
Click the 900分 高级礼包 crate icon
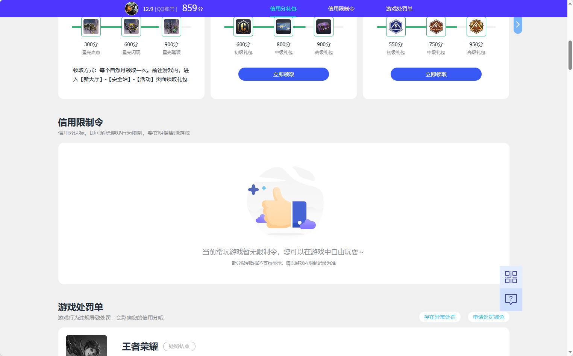click(323, 27)
